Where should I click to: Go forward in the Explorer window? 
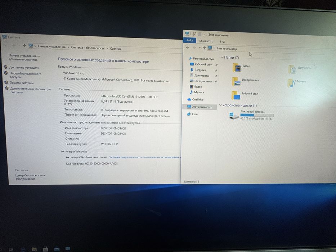coord(194,48)
